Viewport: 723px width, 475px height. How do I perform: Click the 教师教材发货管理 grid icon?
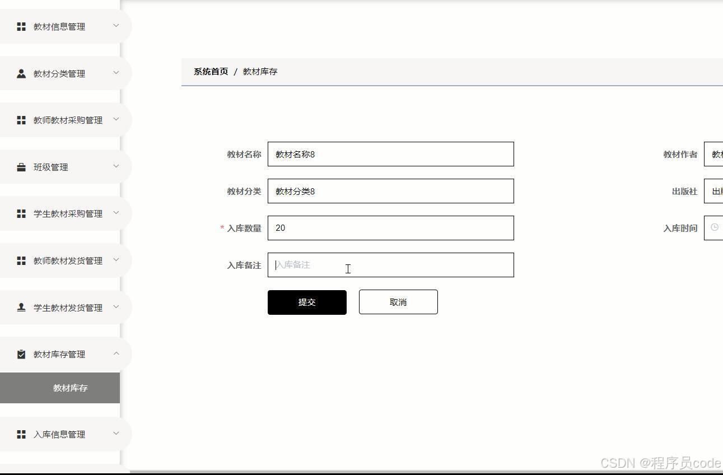coord(21,260)
